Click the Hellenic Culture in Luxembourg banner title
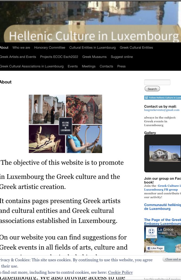The image size is (181, 280). (94, 36)
